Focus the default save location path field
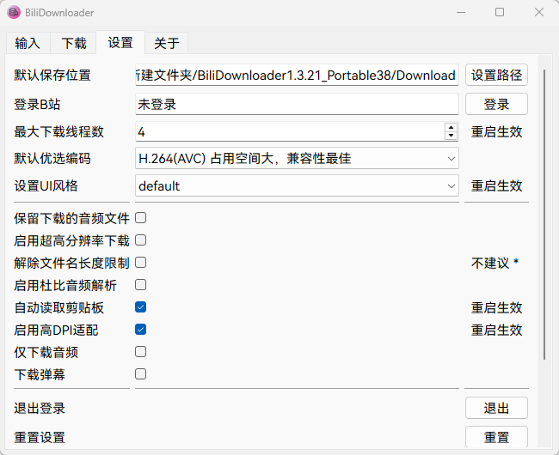This screenshot has width=559, height=455. tap(297, 75)
